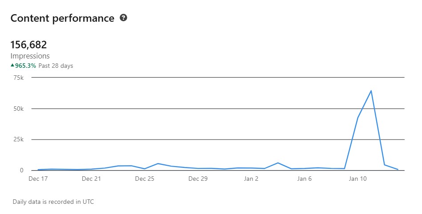The height and width of the screenshot is (214, 422).
Task: Click the 0 y-axis label
Action: pyautogui.click(x=21, y=171)
